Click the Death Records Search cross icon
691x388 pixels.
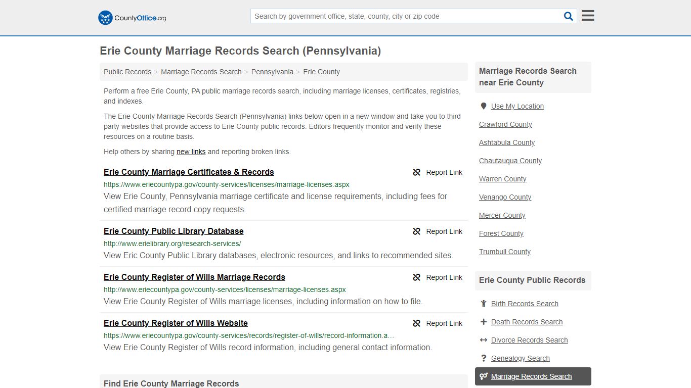(484, 322)
